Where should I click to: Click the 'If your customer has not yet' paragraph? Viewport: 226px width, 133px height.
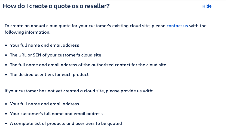click(x=79, y=91)
